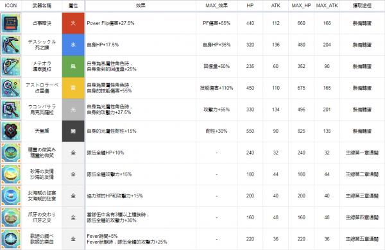The height and width of the screenshot is (250, 385).
Task: Click the ATK column header
Action: click(275, 5)
